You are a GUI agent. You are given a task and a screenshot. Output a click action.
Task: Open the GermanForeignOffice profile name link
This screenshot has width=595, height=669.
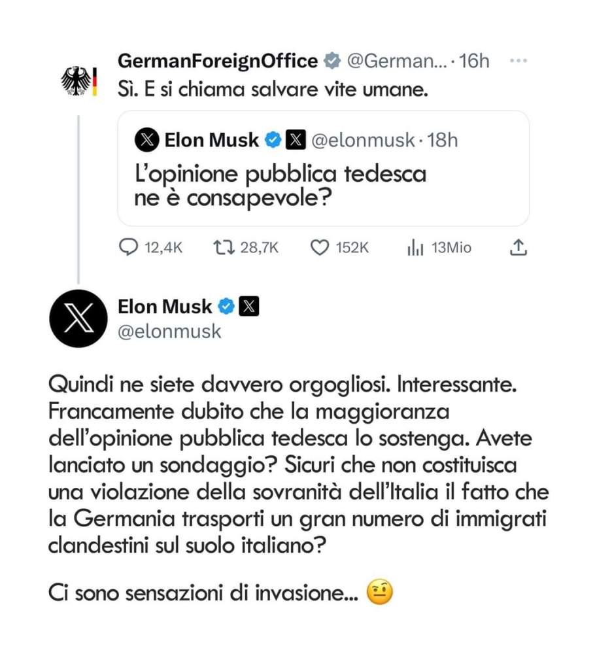217,61
